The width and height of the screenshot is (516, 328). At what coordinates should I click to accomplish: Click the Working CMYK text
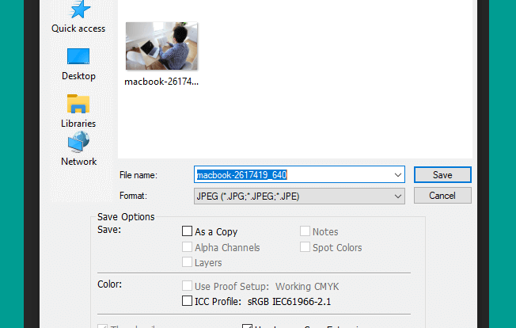[307, 287]
